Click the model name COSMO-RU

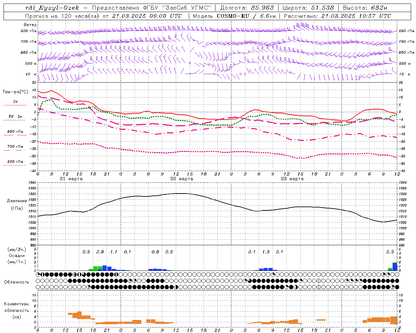[233, 16]
